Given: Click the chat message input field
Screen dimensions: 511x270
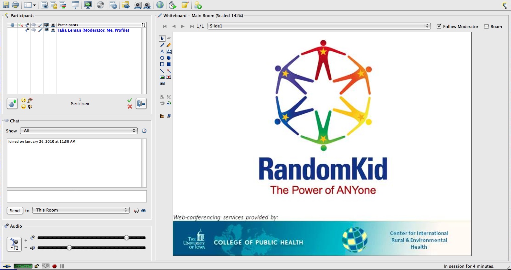Looking at the screenshot, I should [77, 196].
